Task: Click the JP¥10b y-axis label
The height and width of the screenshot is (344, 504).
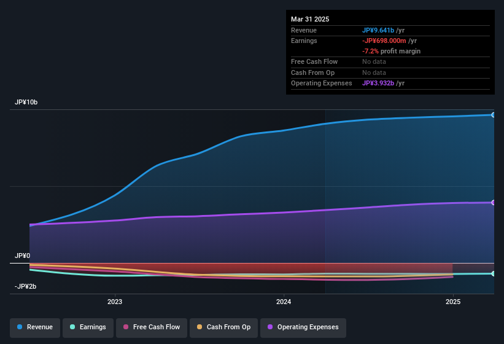Action: (26, 102)
